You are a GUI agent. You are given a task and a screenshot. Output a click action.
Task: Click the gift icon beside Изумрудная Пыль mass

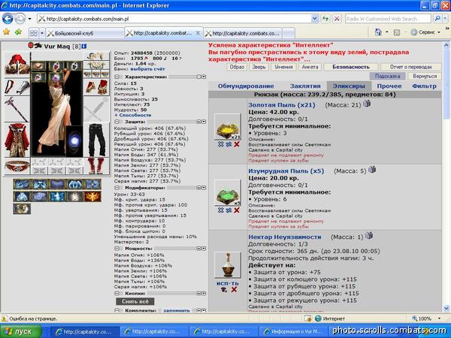tap(372, 169)
